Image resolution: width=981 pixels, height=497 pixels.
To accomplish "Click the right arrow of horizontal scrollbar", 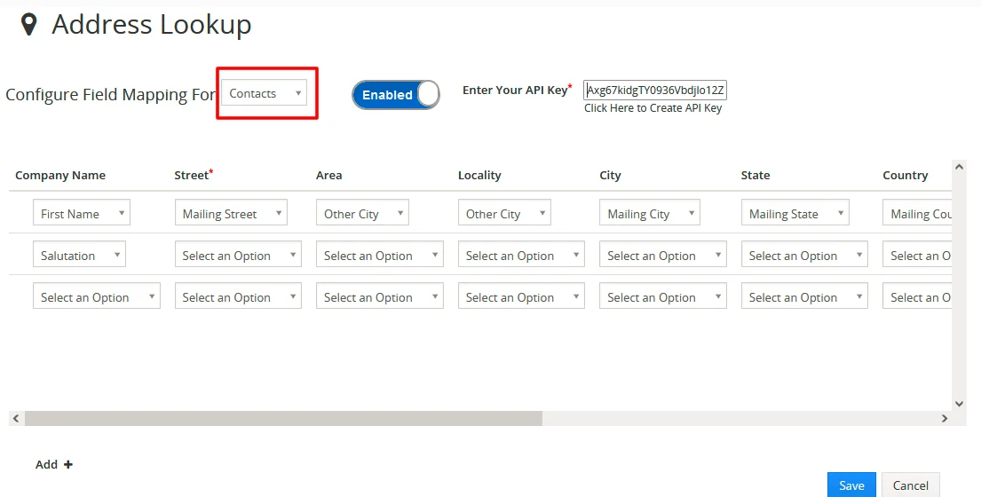I will pyautogui.click(x=945, y=418).
